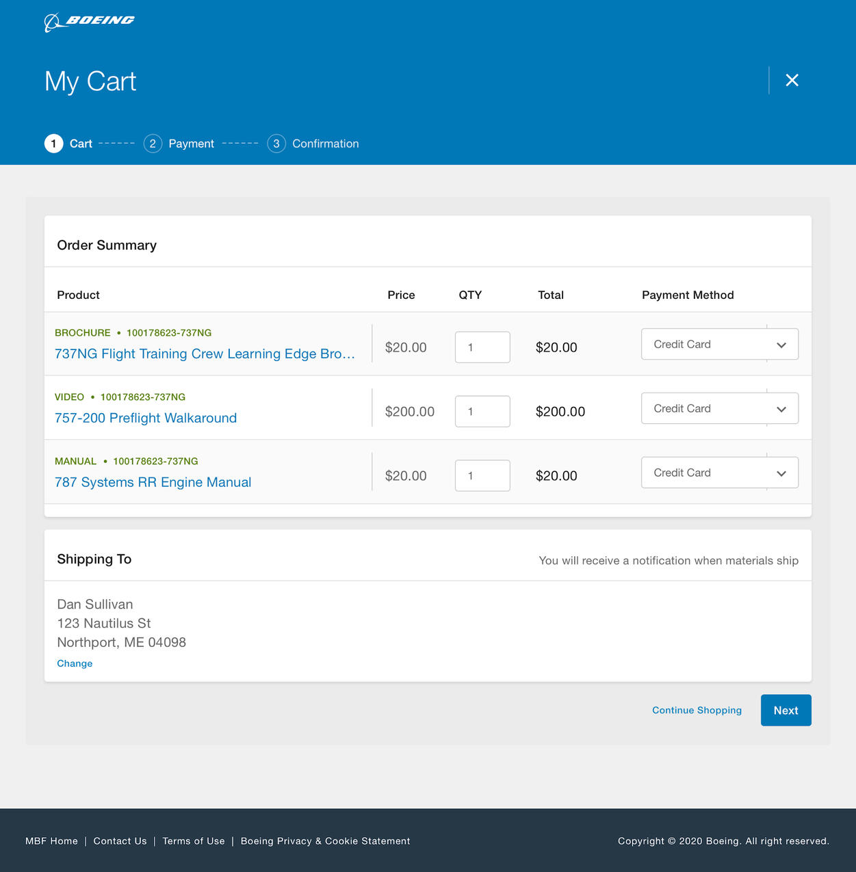Viewport: 856px width, 872px height.
Task: Go to step 2 Payment
Action: tap(179, 144)
